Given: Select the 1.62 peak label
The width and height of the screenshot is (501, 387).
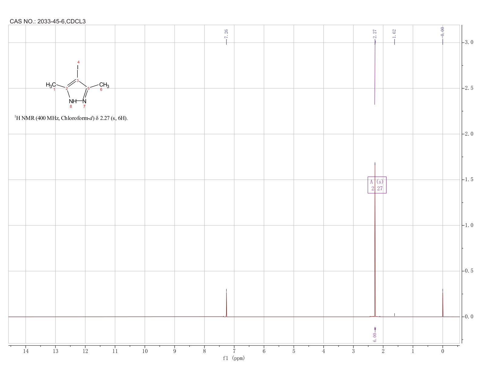Looking at the screenshot, I should click(394, 34).
